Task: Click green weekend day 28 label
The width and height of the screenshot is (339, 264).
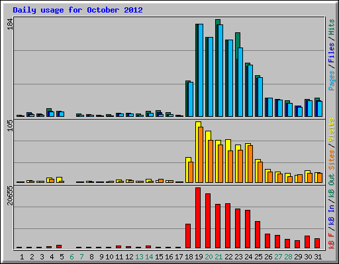Action: [288, 257]
